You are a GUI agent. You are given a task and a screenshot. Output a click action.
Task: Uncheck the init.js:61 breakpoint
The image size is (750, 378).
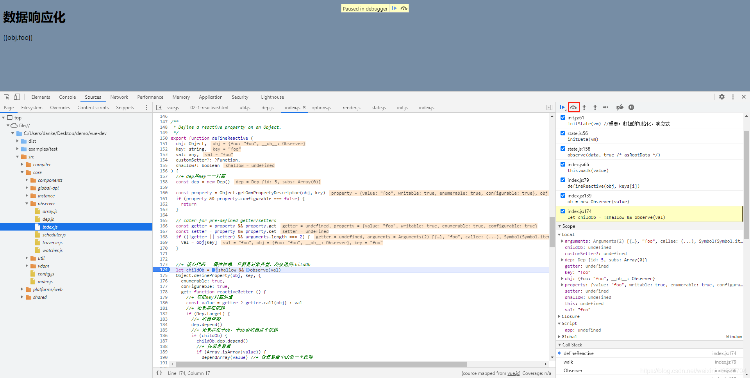(x=563, y=117)
